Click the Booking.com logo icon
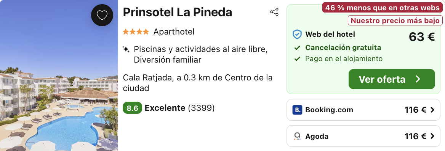This screenshot has height=151, width=445. pyautogui.click(x=297, y=110)
